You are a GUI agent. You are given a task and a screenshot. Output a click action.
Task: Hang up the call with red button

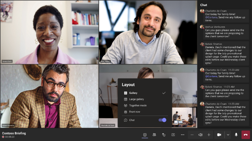(246, 135)
